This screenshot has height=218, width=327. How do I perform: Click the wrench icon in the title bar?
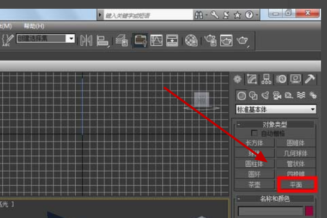pos(214,15)
